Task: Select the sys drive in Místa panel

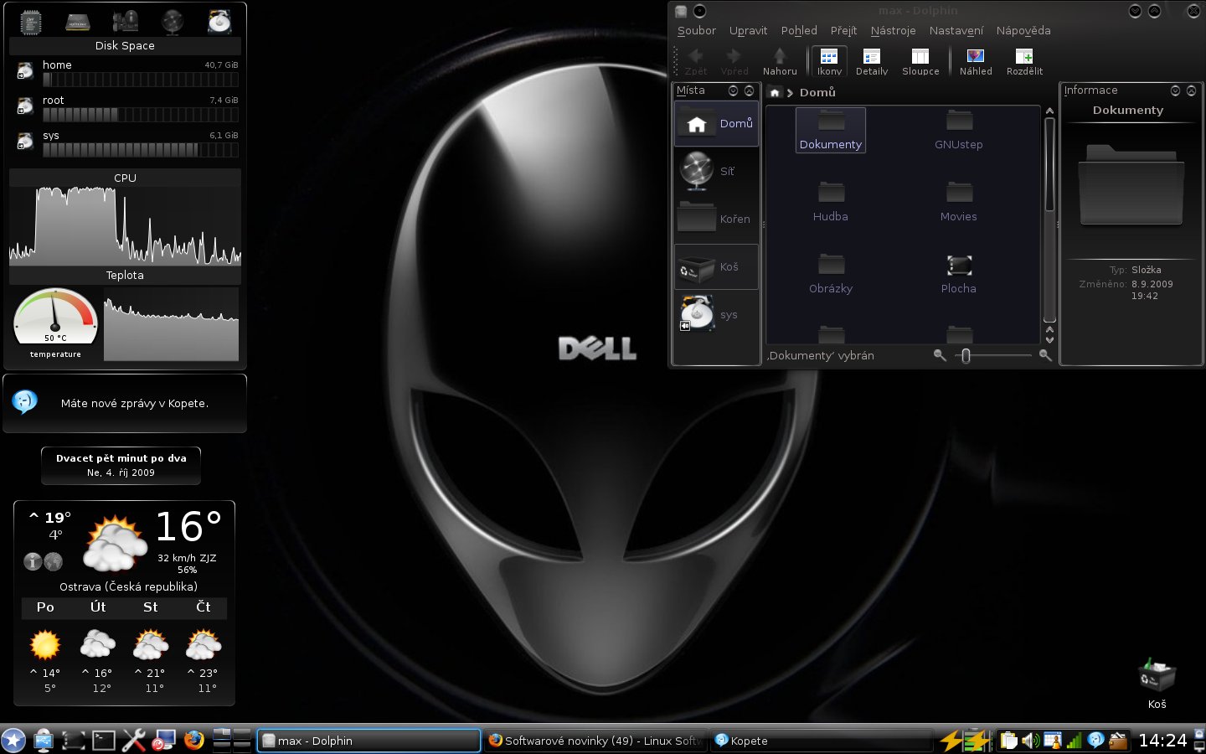Action: [x=716, y=315]
